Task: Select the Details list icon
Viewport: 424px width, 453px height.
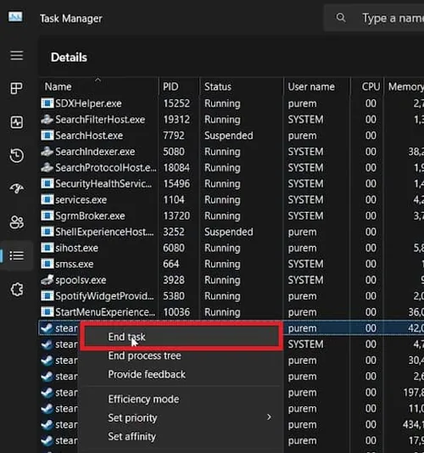Action: pos(17,255)
